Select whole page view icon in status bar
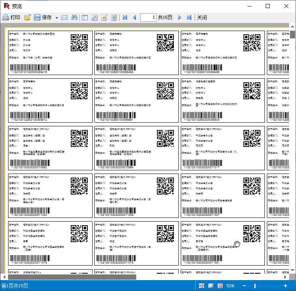This screenshot has width=296, height=291. (211, 286)
